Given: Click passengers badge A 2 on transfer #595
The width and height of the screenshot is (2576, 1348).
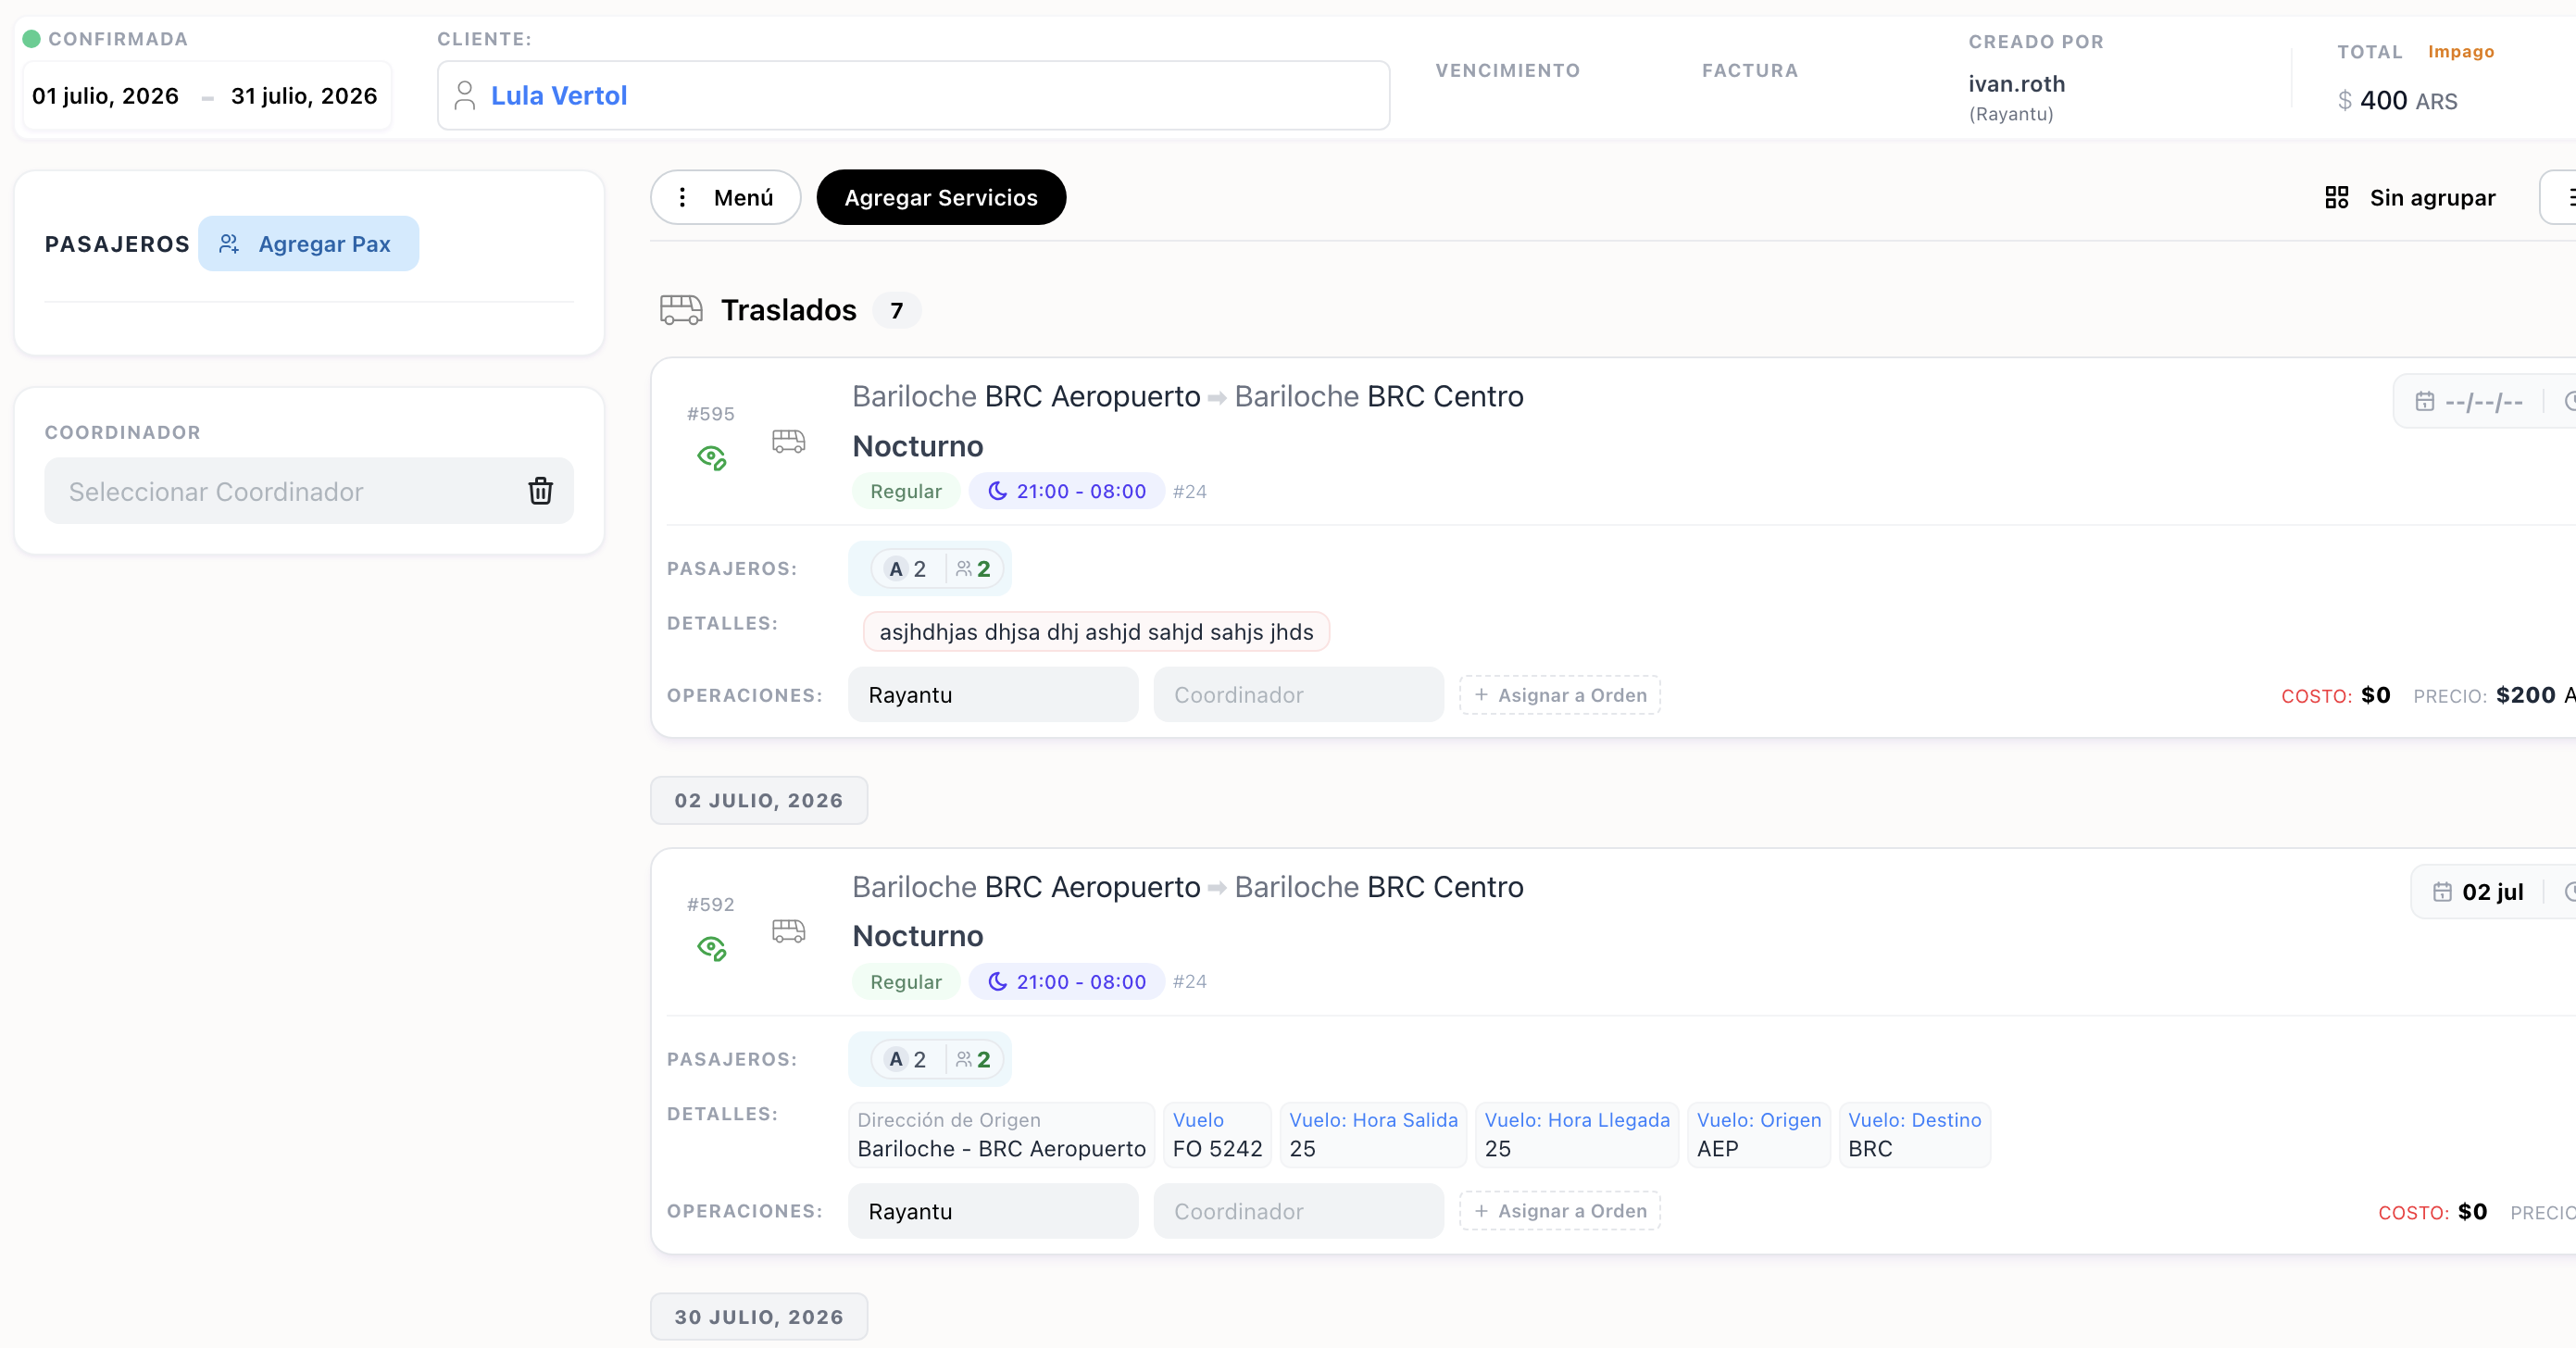Looking at the screenshot, I should point(930,569).
